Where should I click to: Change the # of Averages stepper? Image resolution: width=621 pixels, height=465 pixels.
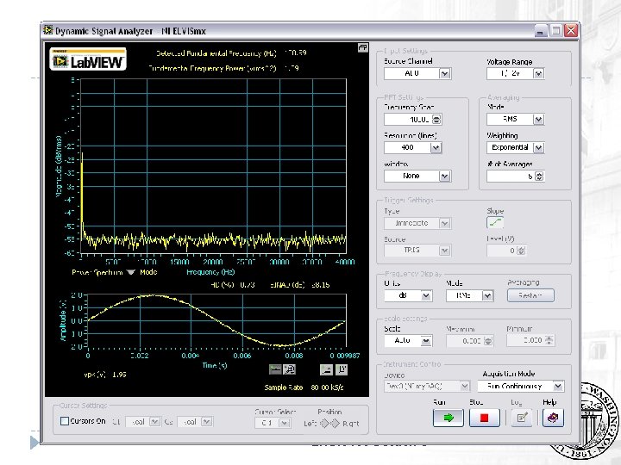[x=539, y=176]
